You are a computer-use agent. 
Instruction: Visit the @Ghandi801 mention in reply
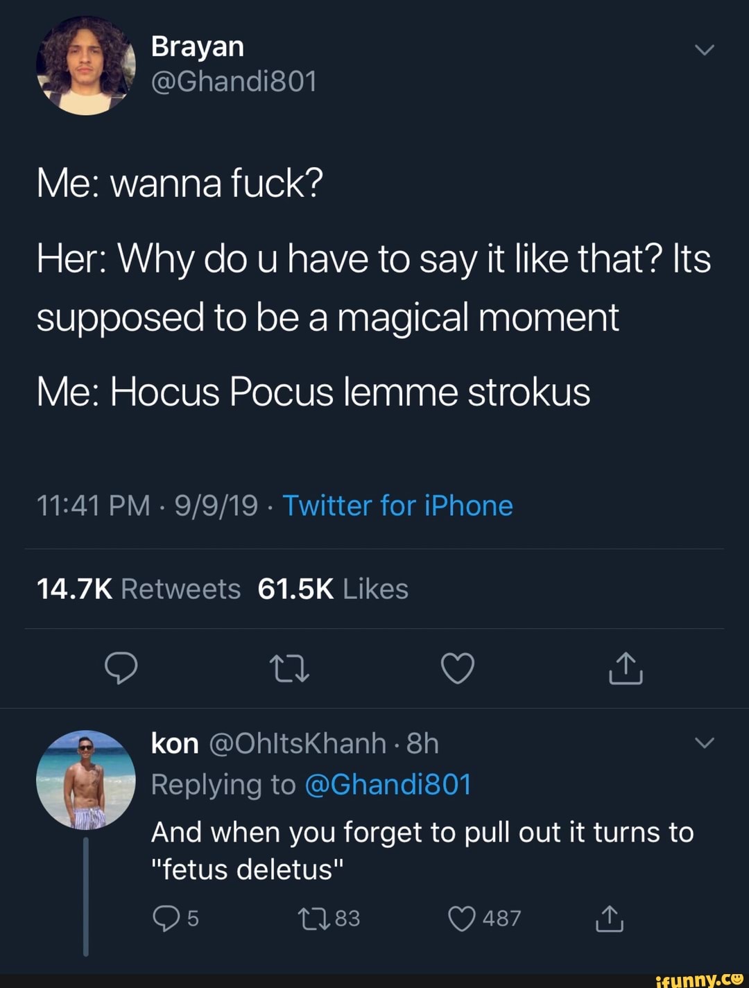(388, 784)
